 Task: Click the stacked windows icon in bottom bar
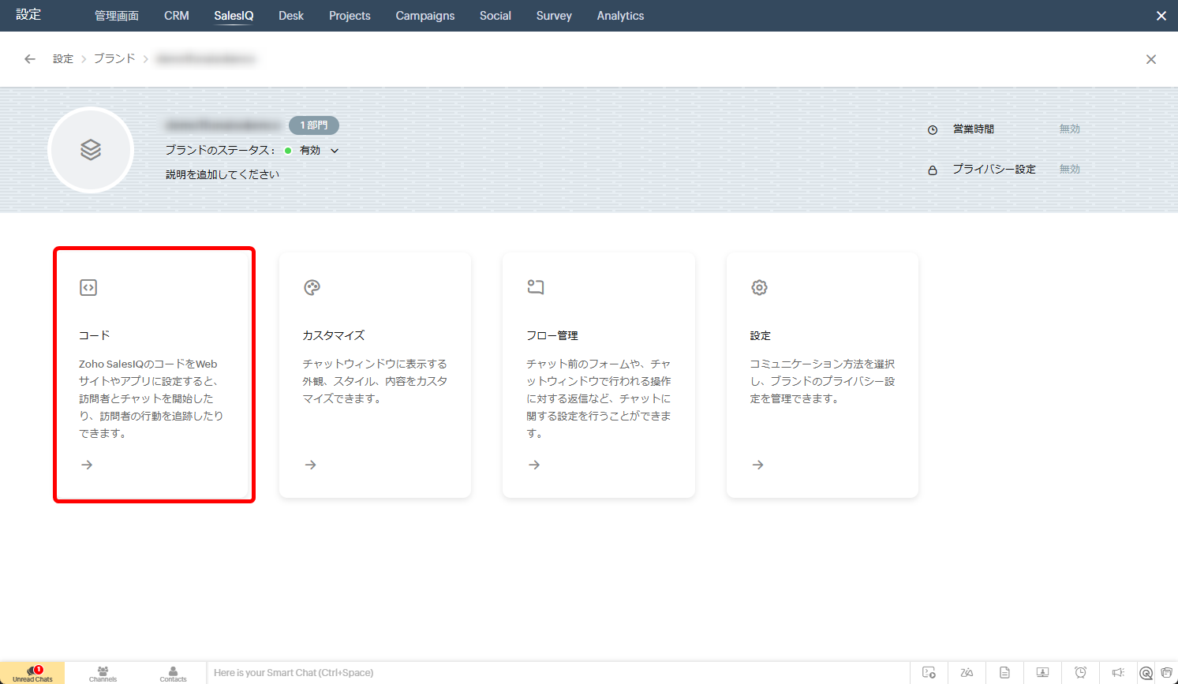point(1167,673)
